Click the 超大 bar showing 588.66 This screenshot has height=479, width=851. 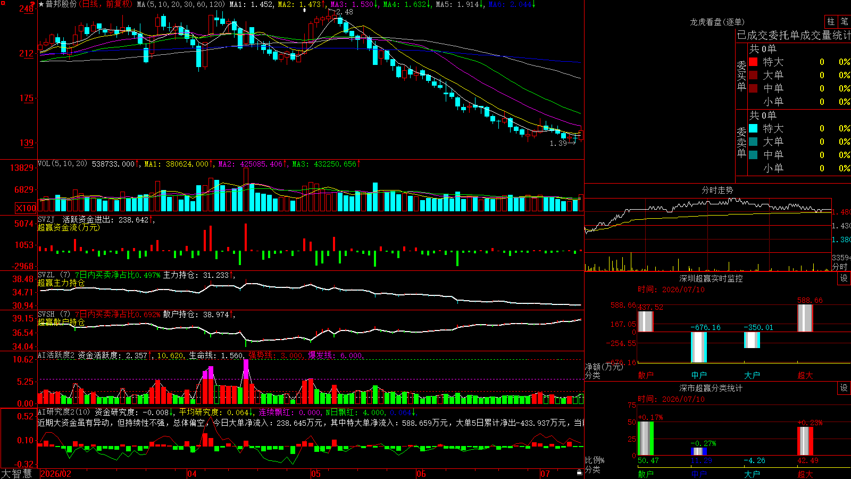pos(805,318)
